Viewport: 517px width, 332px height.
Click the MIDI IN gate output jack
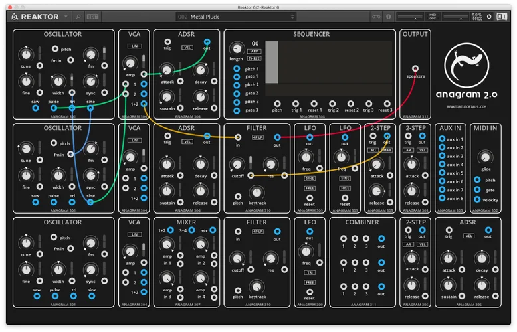click(476, 189)
